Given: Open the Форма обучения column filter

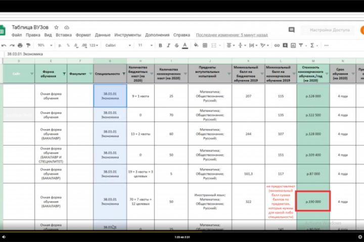Looking at the screenshot, I should [x=64, y=74].
